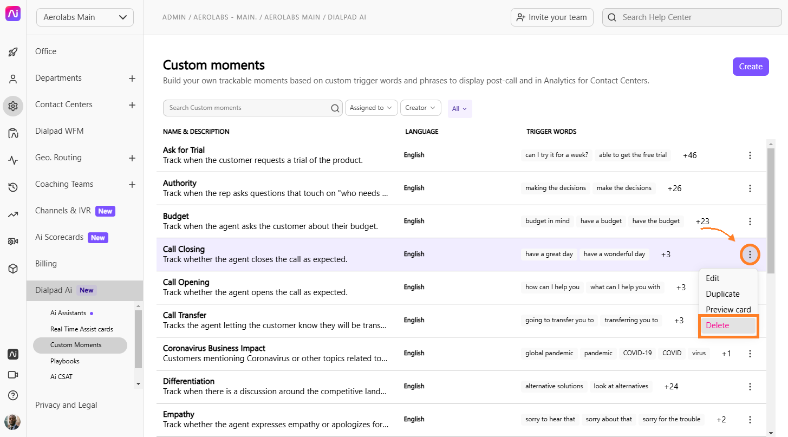Open the trending analytics arrow icon
The height and width of the screenshot is (437, 788).
(13, 214)
